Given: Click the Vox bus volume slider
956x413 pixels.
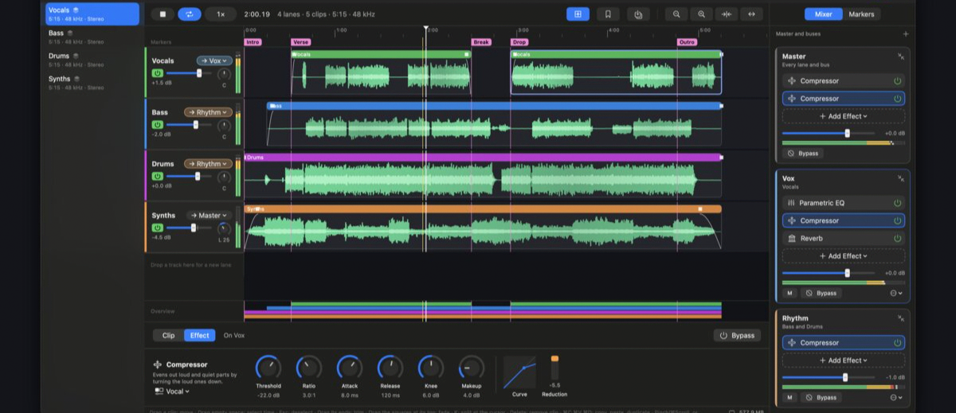Looking at the screenshot, I should [830, 273].
